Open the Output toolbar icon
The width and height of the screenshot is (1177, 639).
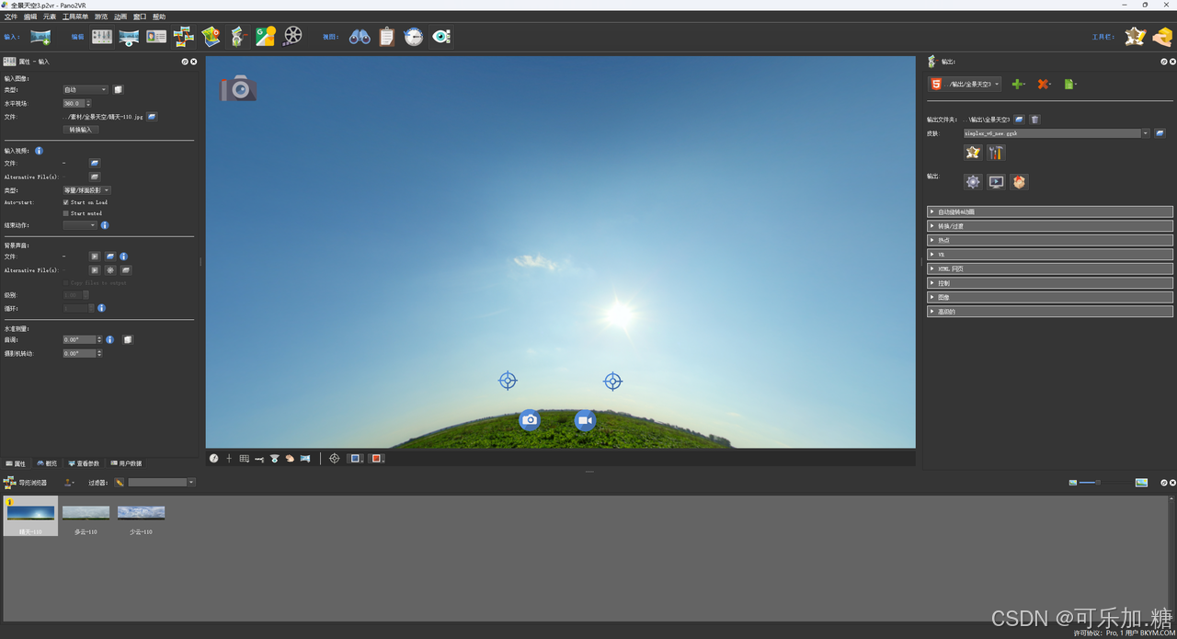tap(238, 37)
